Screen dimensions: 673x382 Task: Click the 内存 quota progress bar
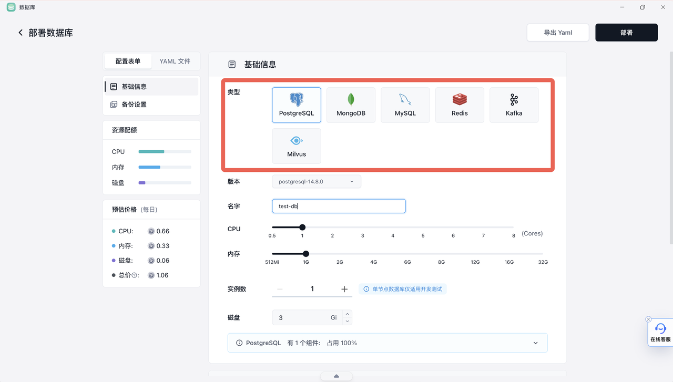pyautogui.click(x=165, y=168)
